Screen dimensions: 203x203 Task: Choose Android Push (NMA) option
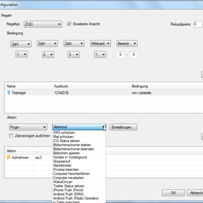pos(79,194)
